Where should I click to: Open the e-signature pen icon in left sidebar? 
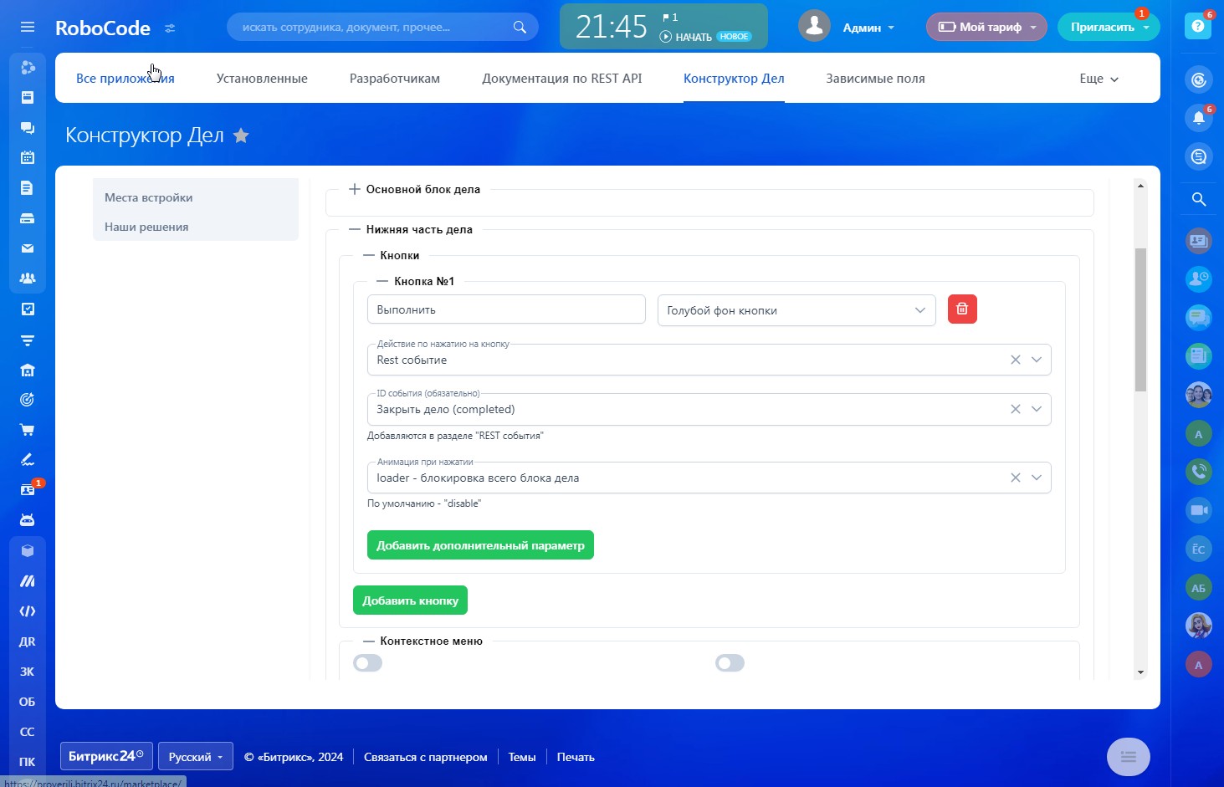click(28, 460)
